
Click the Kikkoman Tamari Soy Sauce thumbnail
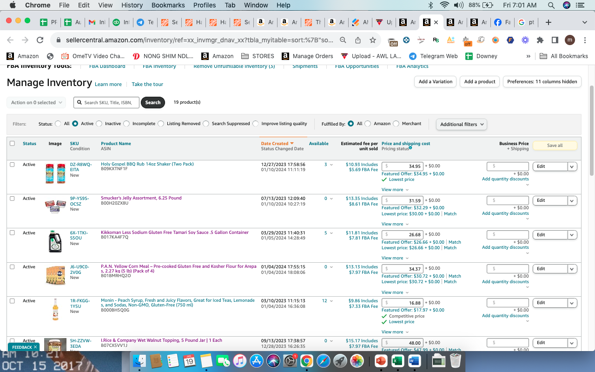[55, 242]
